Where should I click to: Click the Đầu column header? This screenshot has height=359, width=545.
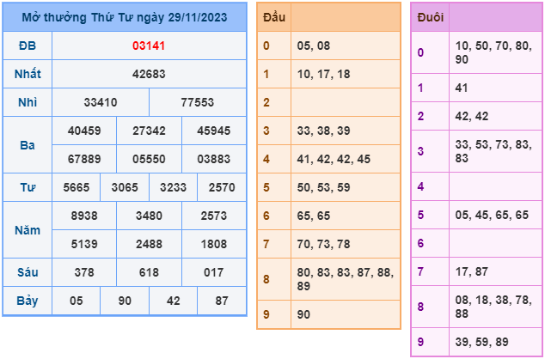coord(274,17)
